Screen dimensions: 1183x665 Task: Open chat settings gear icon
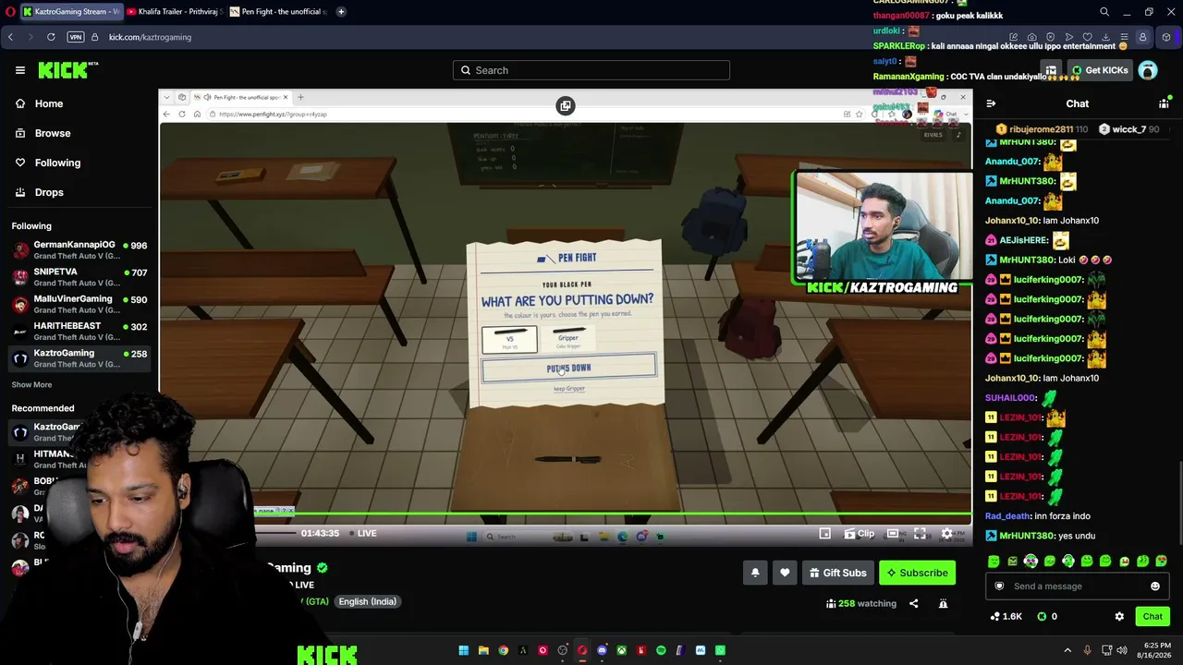1119,616
